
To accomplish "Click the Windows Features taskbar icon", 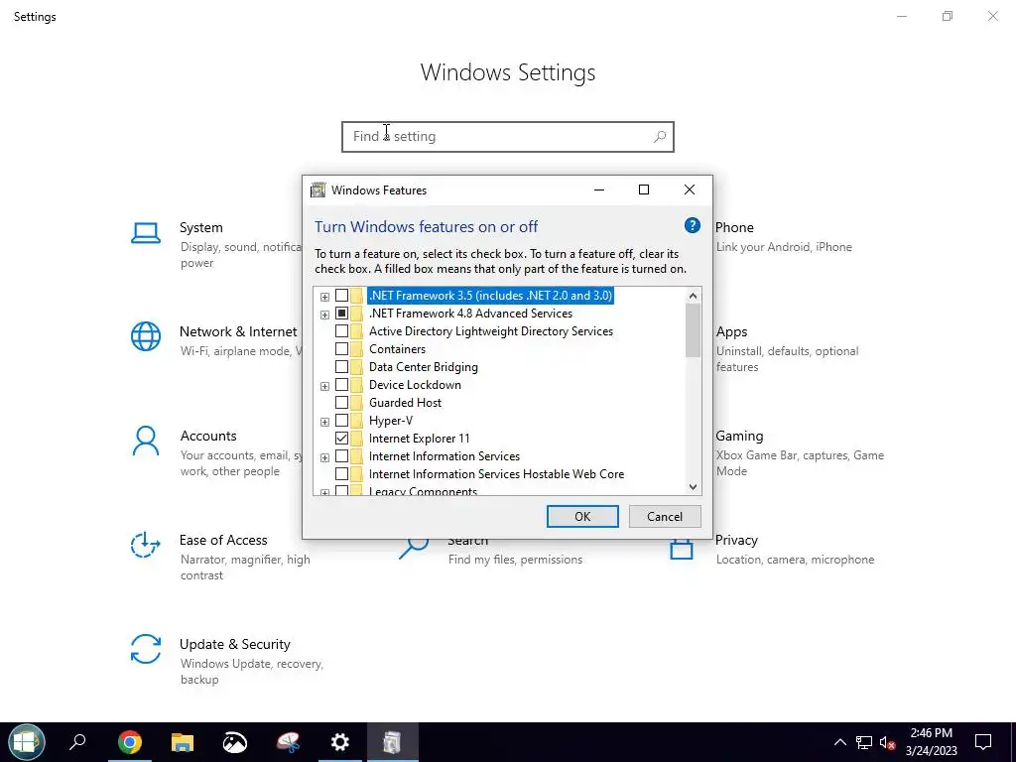I will click(x=392, y=742).
